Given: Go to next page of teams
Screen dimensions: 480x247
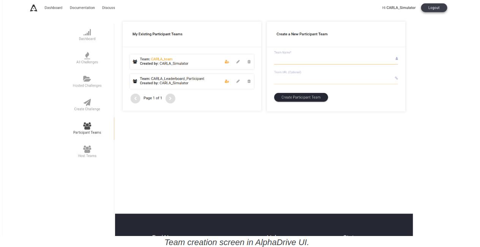Looking at the screenshot, I should [x=171, y=99].
